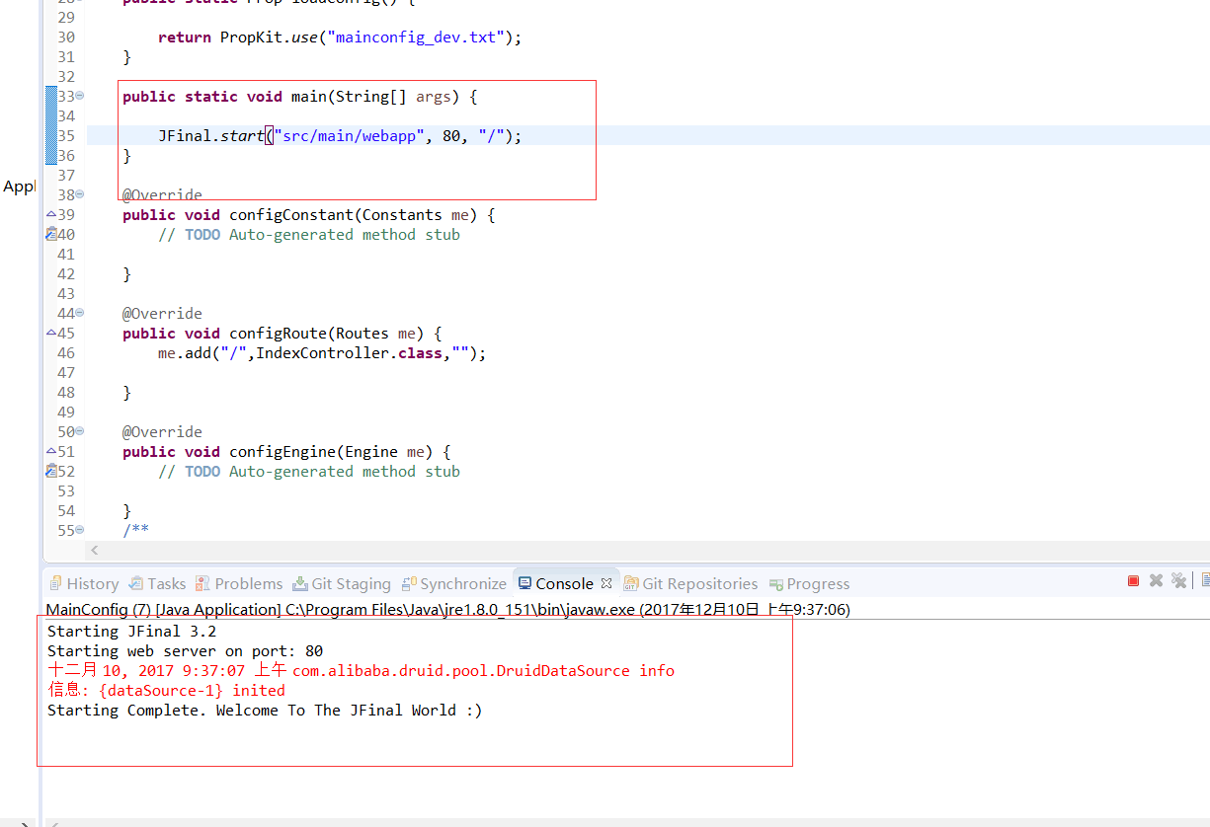Click the @Override annotation on line 44
This screenshot has height=827, width=1210.
coord(162,313)
